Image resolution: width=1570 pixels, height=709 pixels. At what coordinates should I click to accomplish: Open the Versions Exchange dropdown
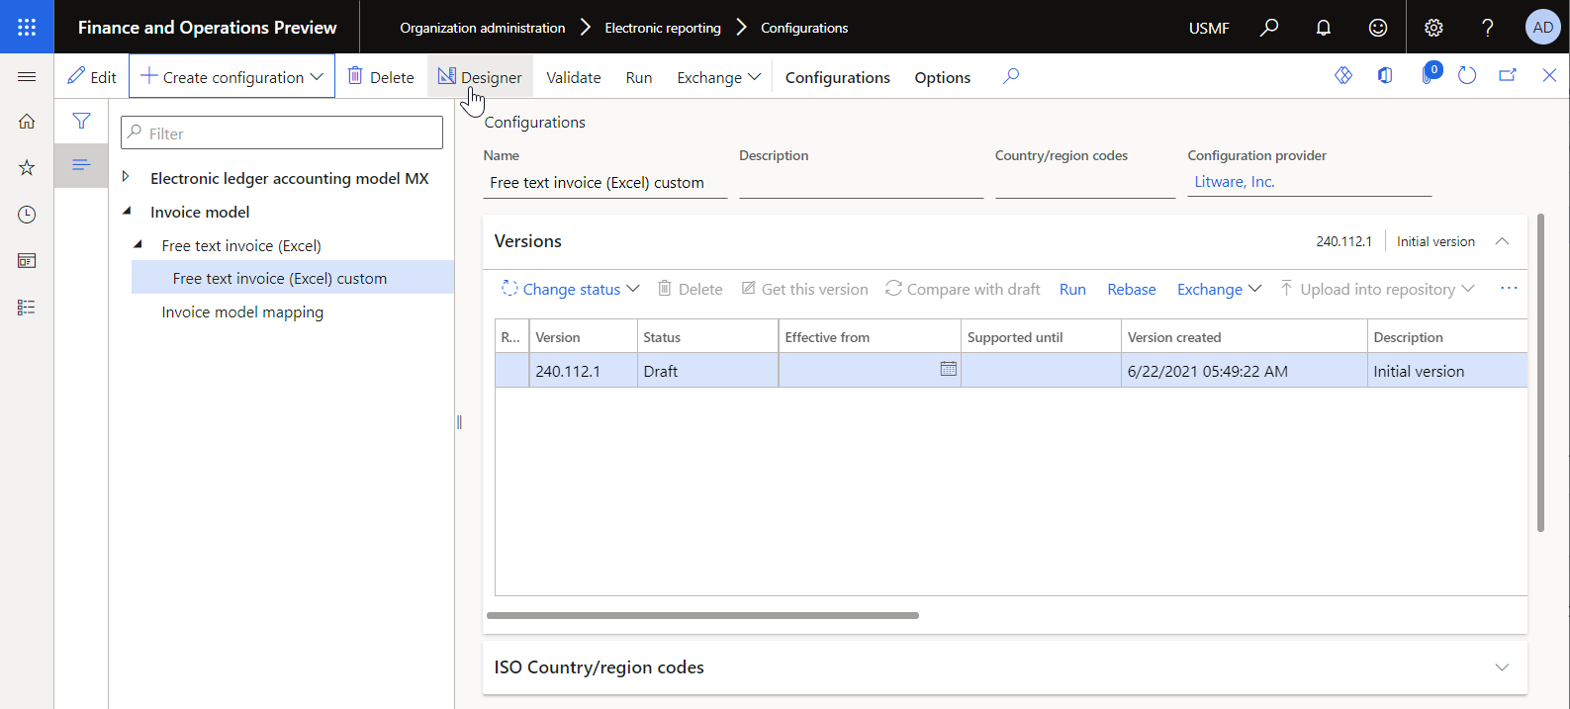[1219, 289]
